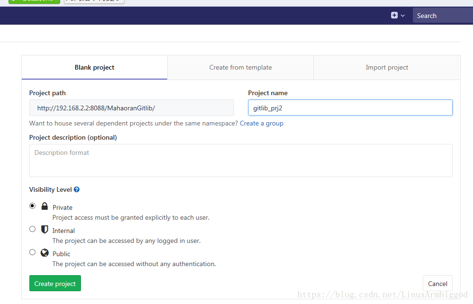Select the Public visibility radio button
The width and height of the screenshot is (473, 304).
coord(32,252)
